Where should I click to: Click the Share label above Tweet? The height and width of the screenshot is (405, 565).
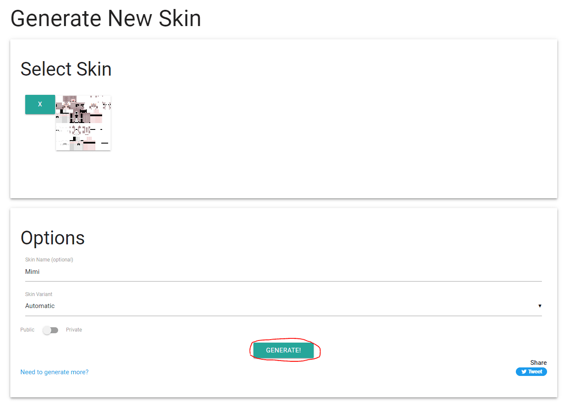(538, 363)
